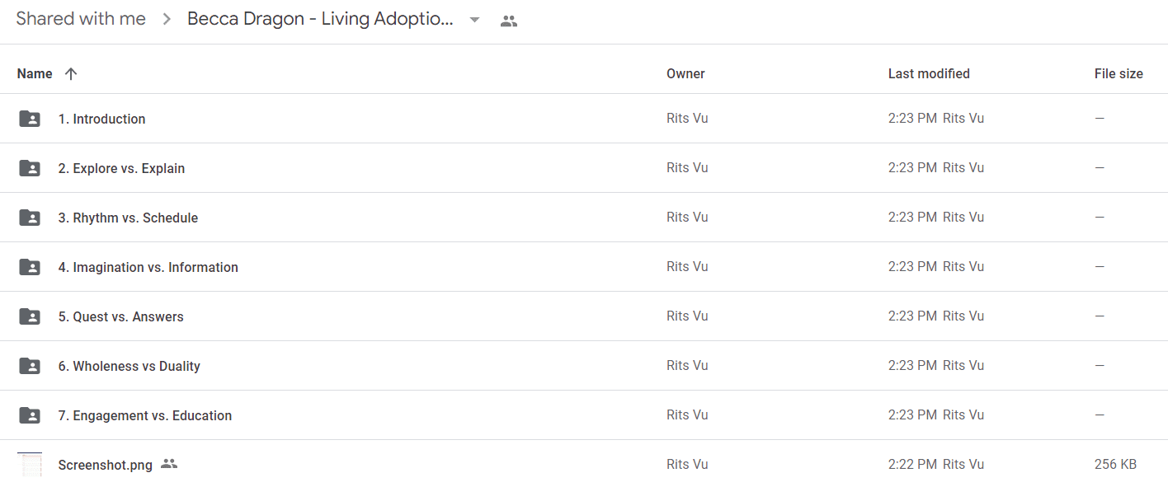This screenshot has width=1168, height=487.
Task: Select the folder icon of 3. Rhythm vs. Schedule
Action: 30,218
